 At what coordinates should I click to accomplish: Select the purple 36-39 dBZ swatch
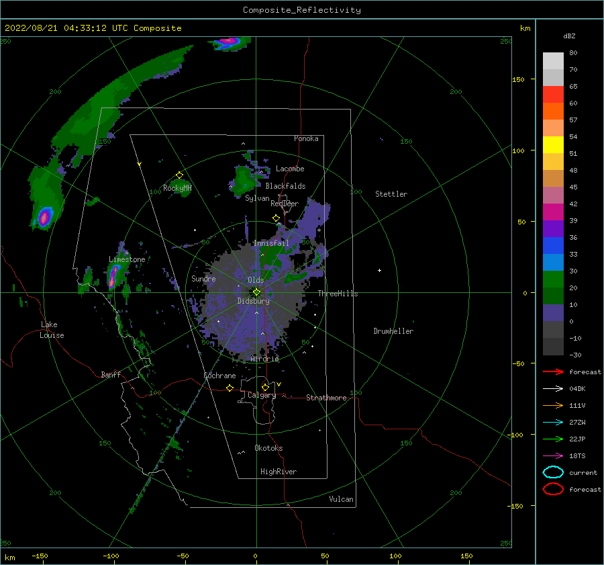click(x=553, y=229)
